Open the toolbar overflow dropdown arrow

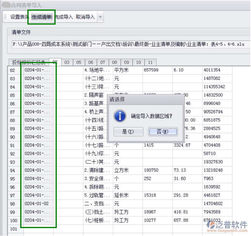(100, 17)
